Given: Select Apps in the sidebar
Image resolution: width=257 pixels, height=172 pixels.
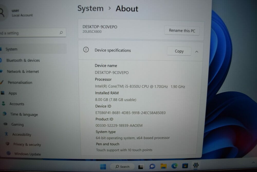Looking at the screenshot, I should (x=13, y=93).
